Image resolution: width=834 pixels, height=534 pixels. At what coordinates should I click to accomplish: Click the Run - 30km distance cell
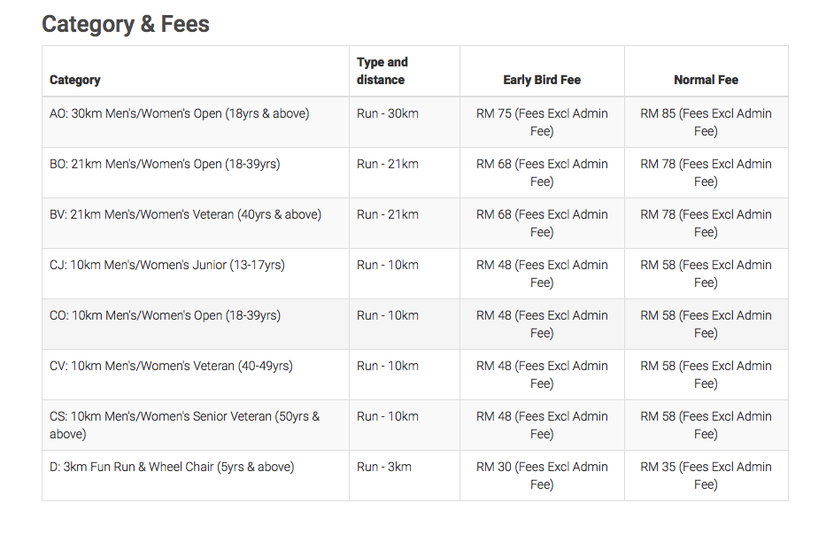pos(388,113)
